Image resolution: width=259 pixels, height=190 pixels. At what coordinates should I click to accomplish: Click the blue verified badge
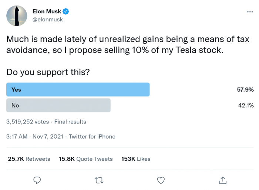[67, 11]
